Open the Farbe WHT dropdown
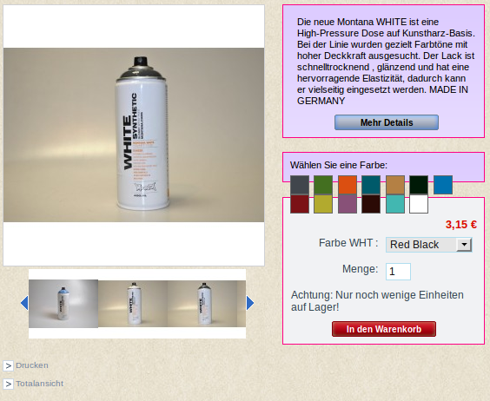The width and height of the screenshot is (490, 401). tap(429, 245)
